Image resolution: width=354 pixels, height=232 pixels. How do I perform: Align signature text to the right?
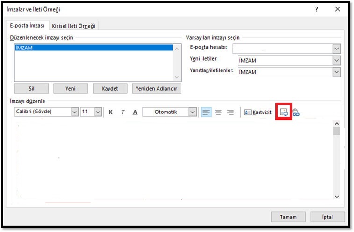(230, 112)
